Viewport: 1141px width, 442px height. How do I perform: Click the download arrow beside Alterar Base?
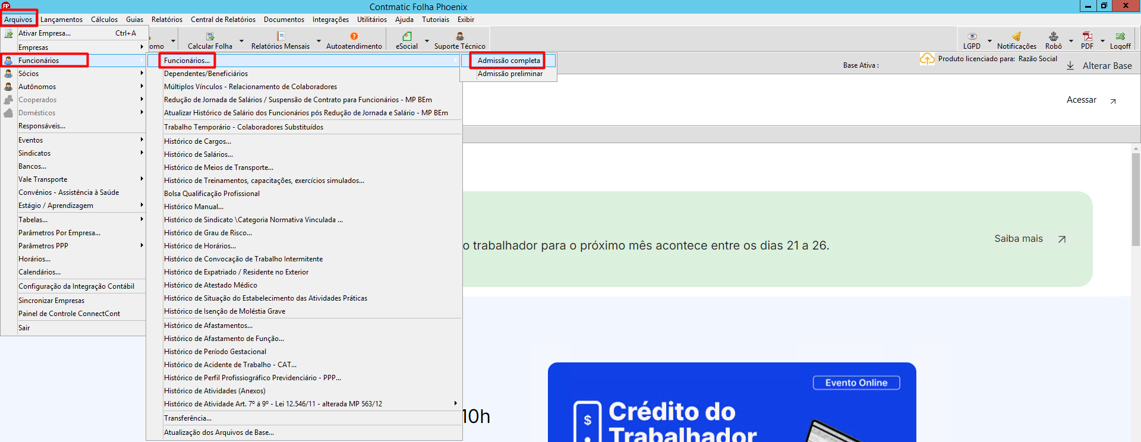1070,65
